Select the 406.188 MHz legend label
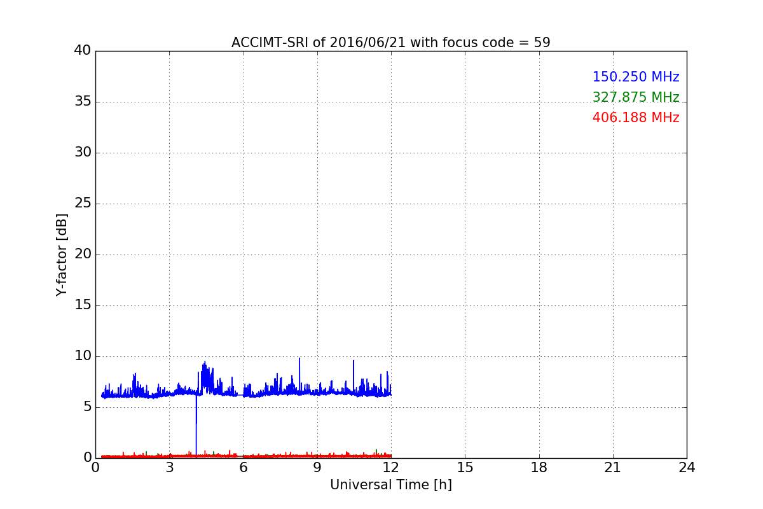763x509 pixels. click(x=636, y=118)
